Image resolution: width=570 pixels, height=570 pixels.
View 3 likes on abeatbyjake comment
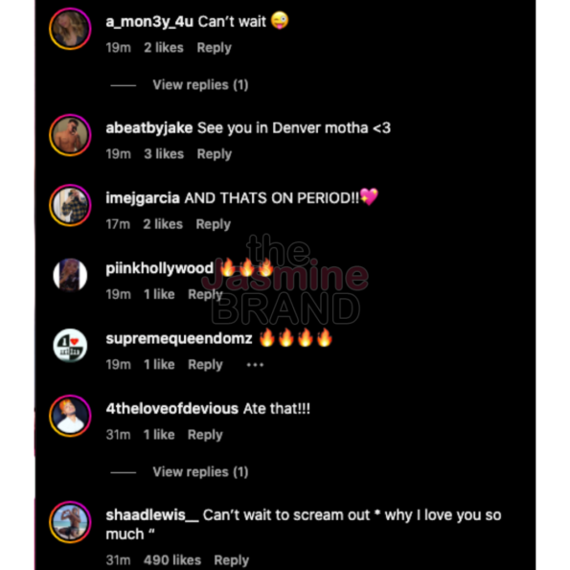click(x=164, y=154)
